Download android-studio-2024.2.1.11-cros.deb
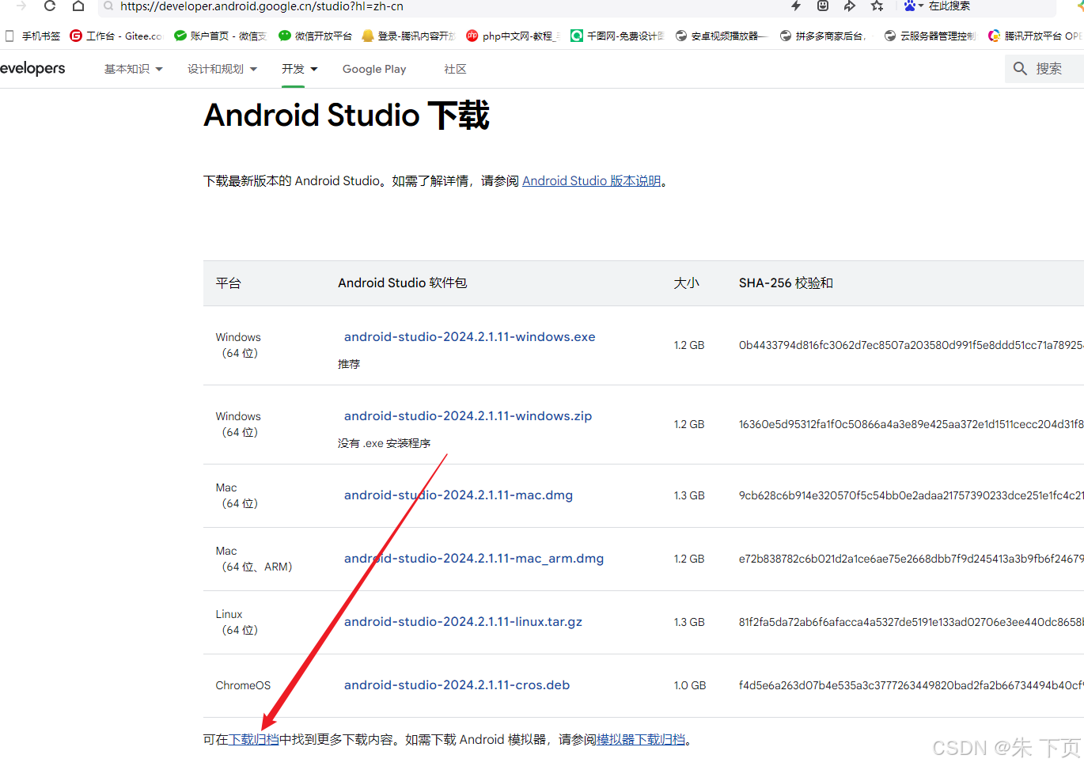The height and width of the screenshot is (766, 1084). click(457, 684)
